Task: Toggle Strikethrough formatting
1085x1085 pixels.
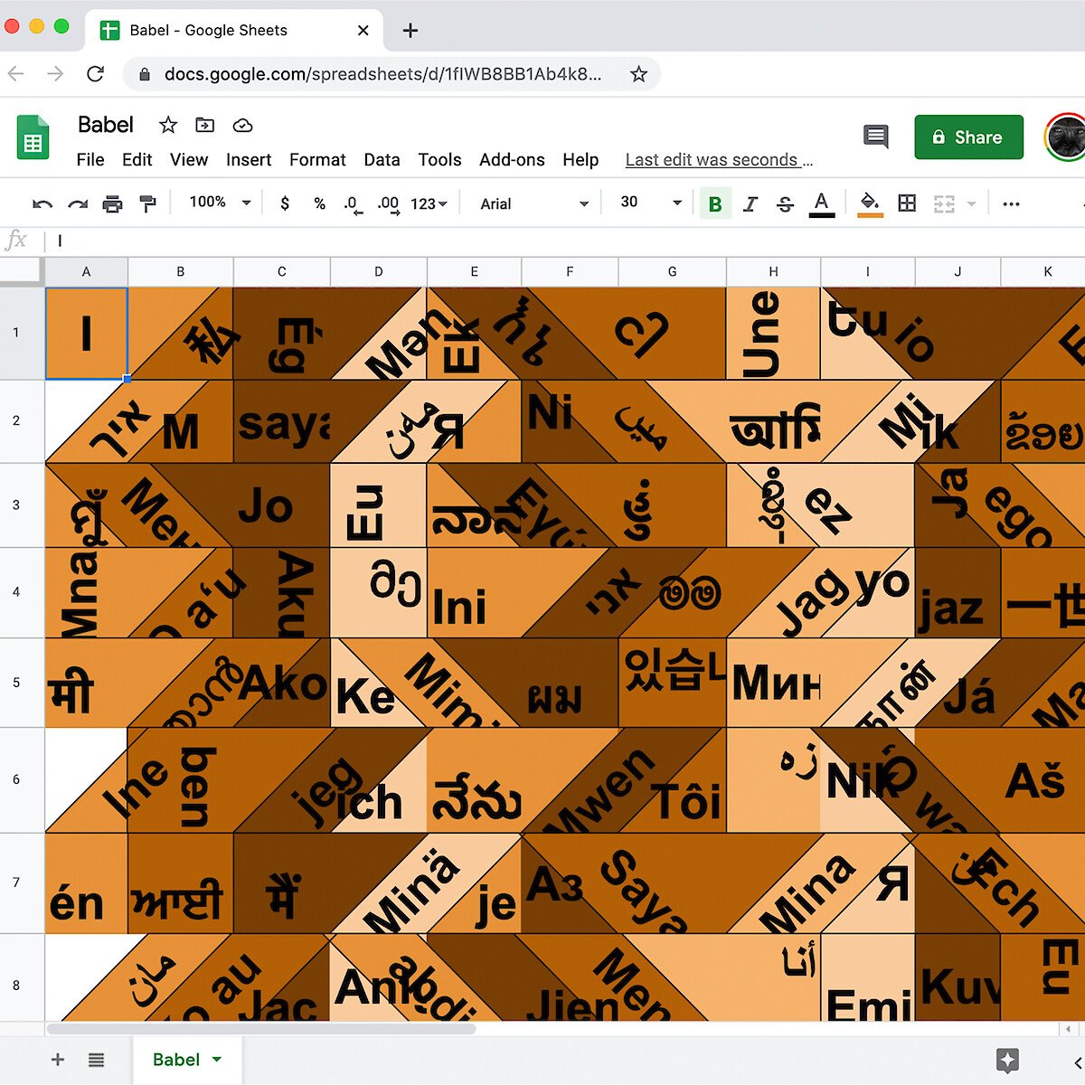Action: click(785, 203)
